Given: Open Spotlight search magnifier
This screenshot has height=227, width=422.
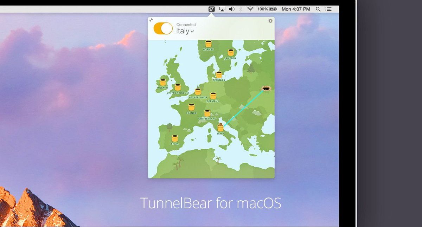Looking at the screenshot, I should click(318, 9).
